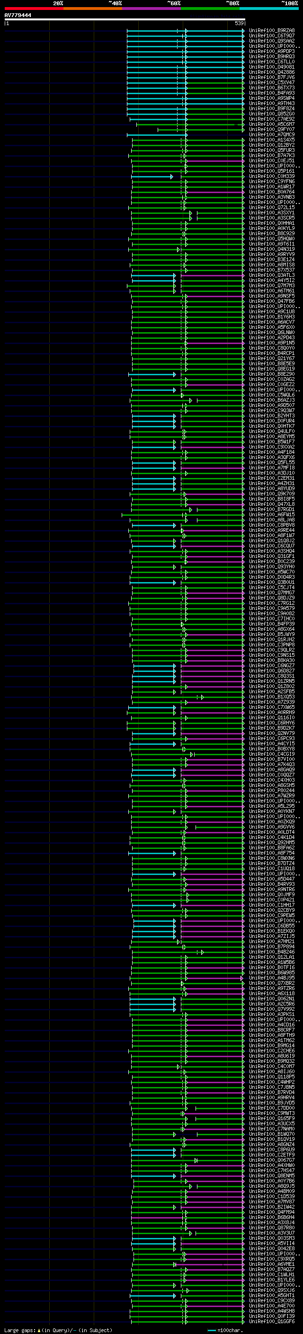Choose hit UniRef100_Q3ATL3
This screenshot has width=303, height=1334.
(x=272, y=275)
